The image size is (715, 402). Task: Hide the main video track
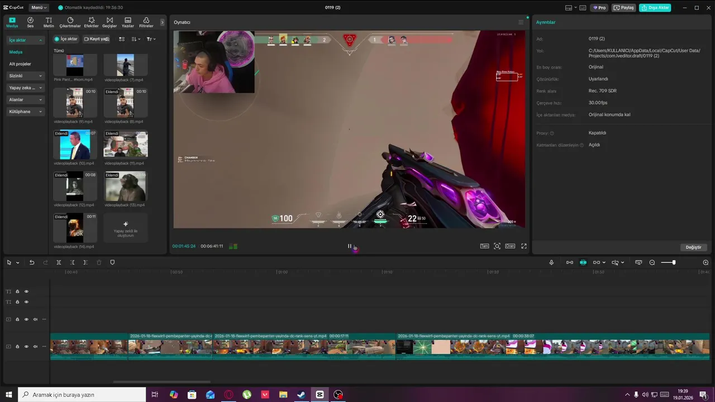point(26,347)
